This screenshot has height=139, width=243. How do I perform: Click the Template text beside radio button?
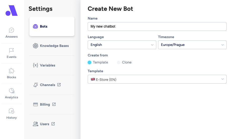(101, 62)
